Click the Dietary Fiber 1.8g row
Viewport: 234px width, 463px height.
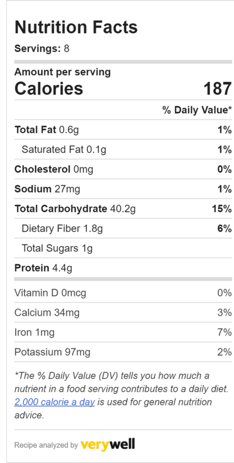[x=123, y=228]
